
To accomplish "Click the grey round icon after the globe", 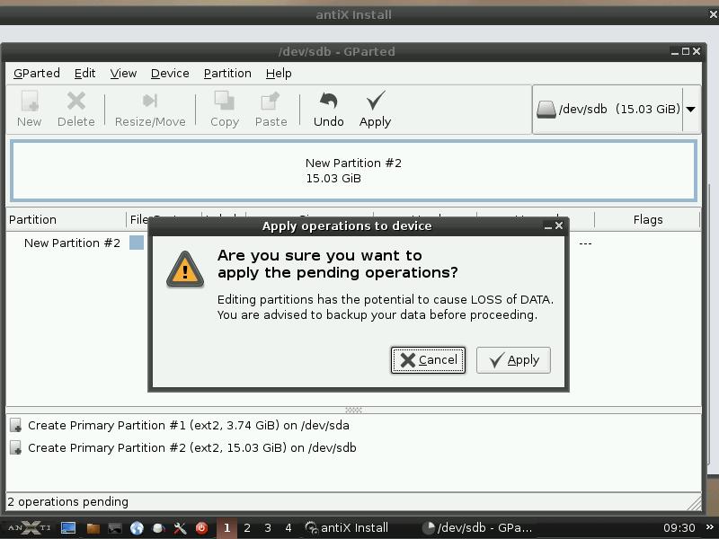I will pyautogui.click(x=159, y=528).
